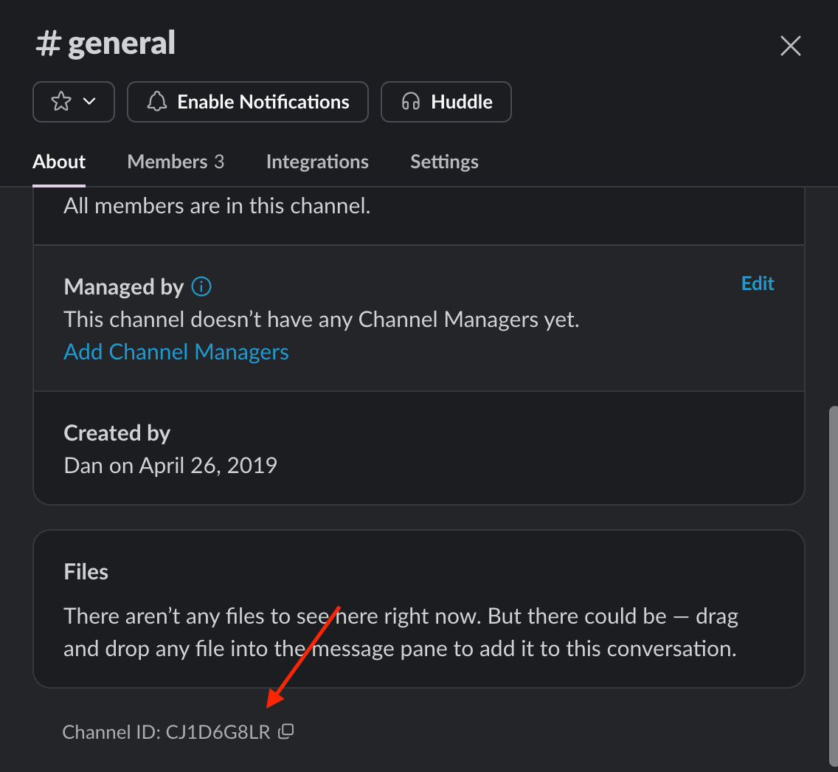Open the Integrations tab
The image size is (838, 772).
coord(317,162)
